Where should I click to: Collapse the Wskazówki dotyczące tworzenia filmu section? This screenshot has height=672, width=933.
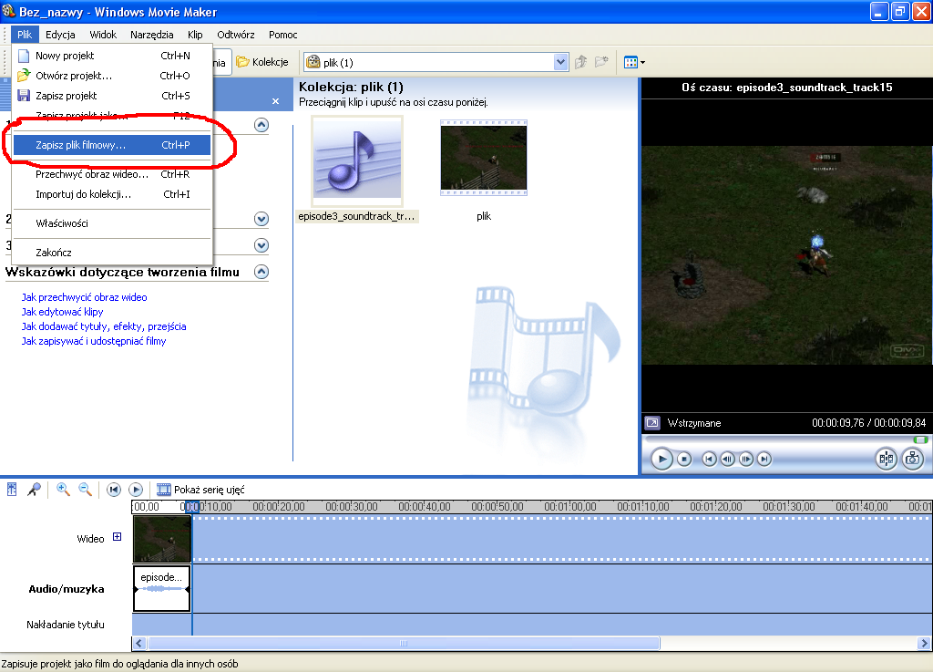click(x=261, y=272)
